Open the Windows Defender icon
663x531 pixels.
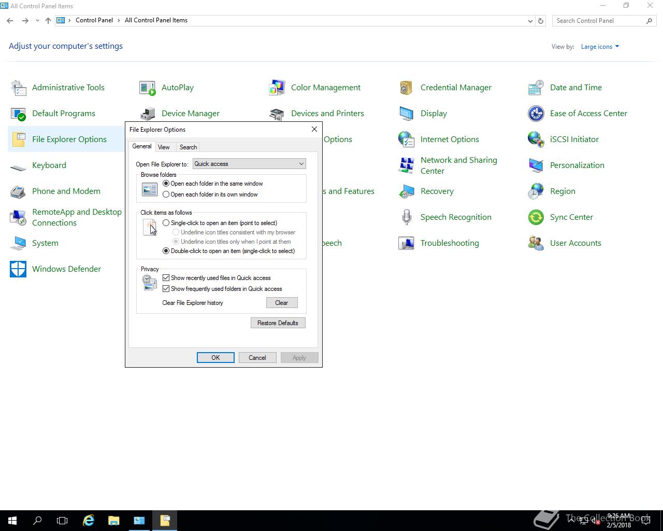coord(18,269)
